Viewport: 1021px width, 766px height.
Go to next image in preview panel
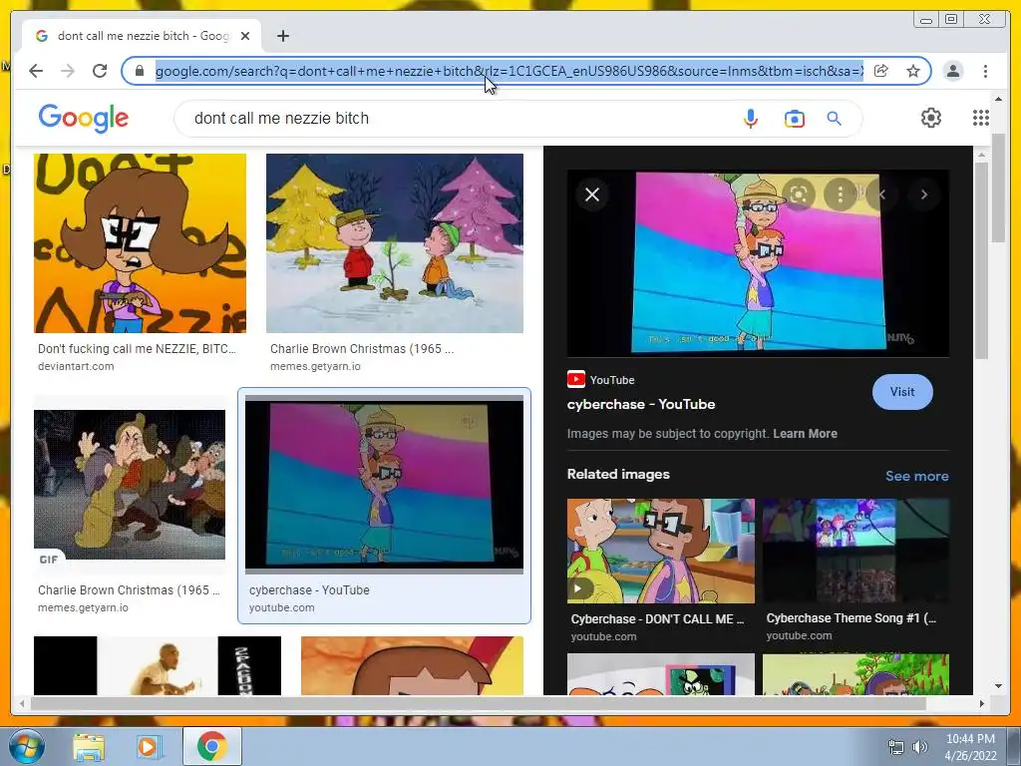924,194
